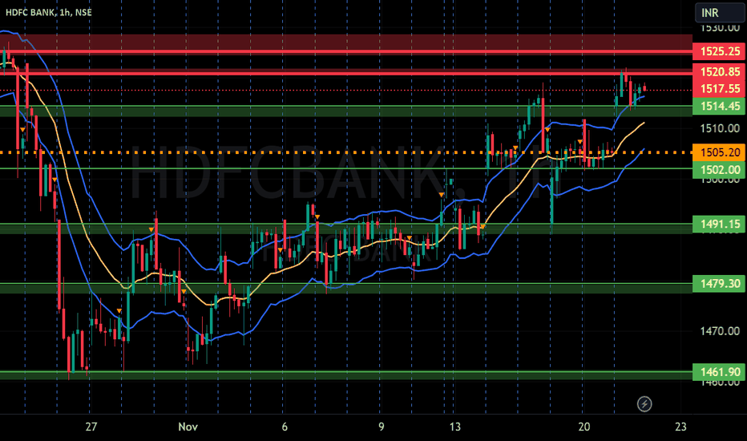Select the 1525.25 red price label
This screenshot has width=747, height=441.
719,51
